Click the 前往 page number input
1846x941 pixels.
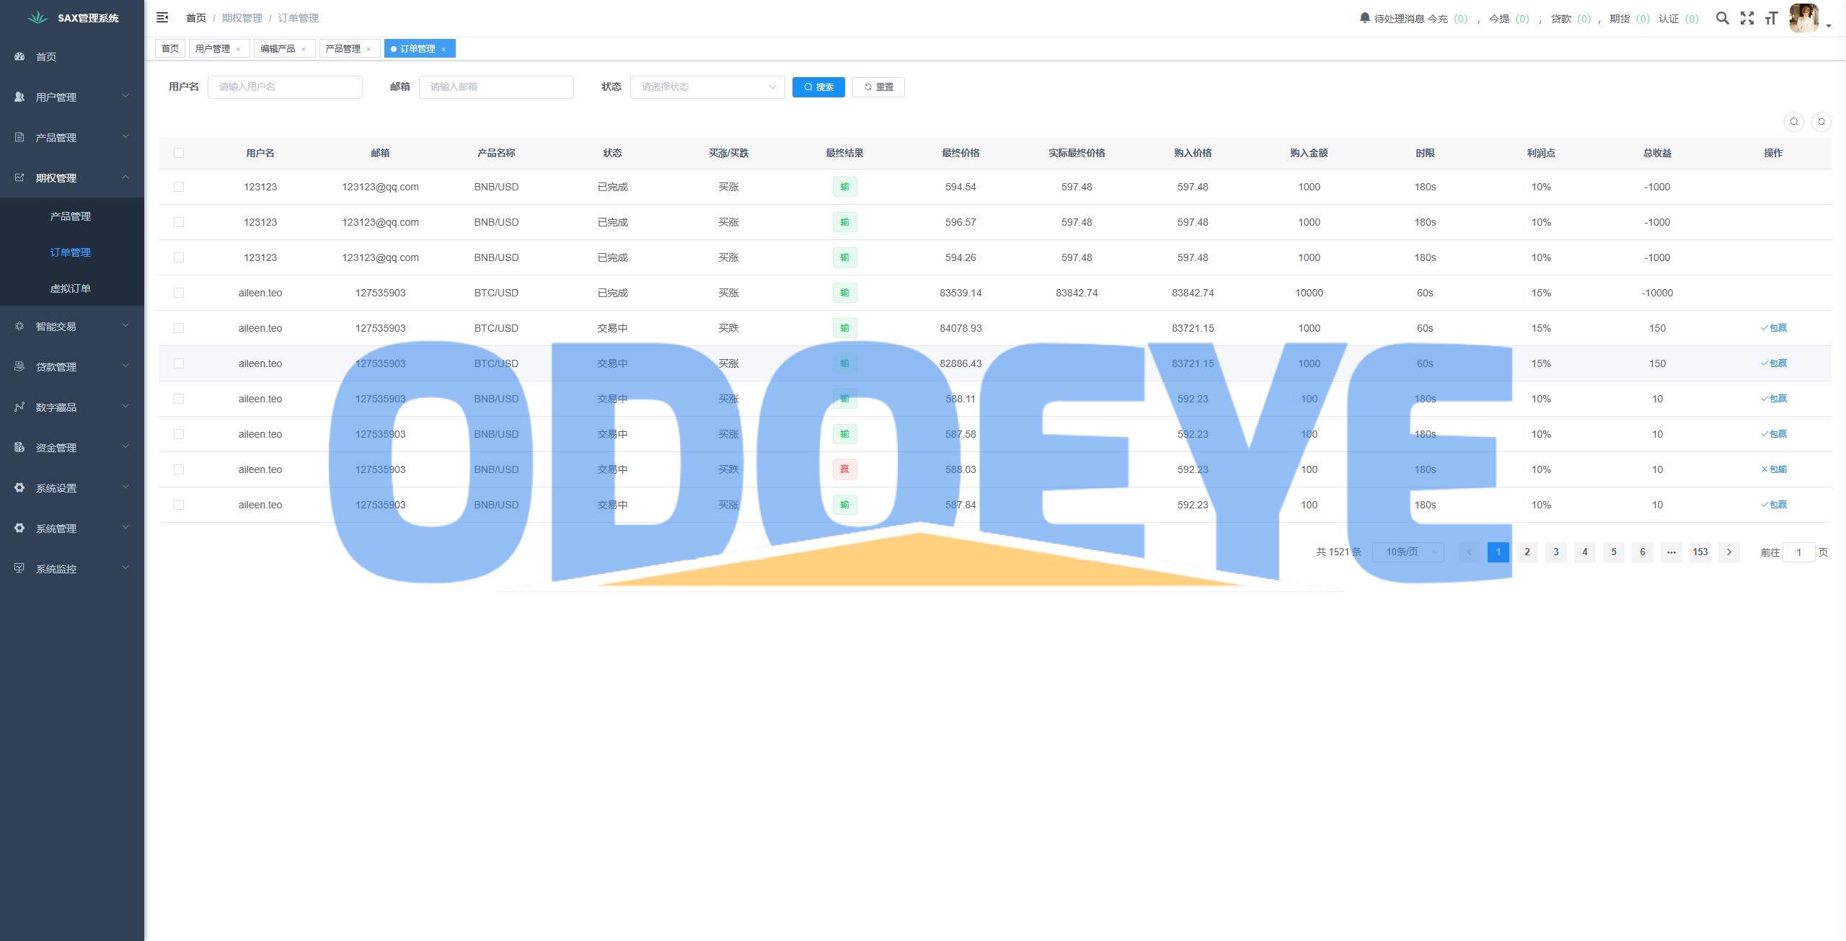1798,552
